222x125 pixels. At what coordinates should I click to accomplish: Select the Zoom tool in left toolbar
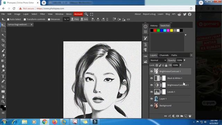tap(3, 102)
